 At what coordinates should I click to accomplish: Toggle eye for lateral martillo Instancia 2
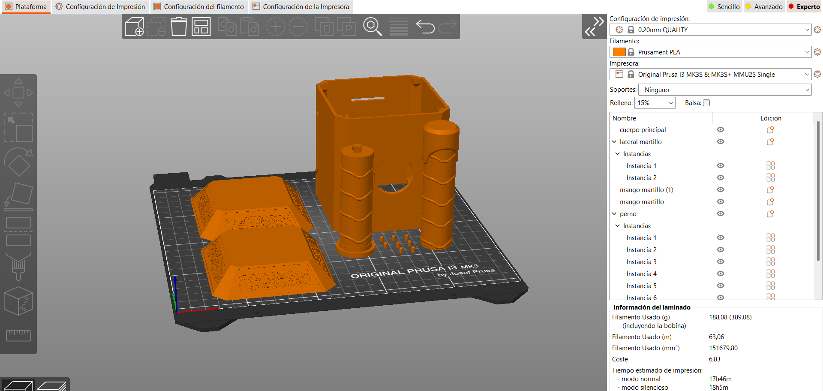tap(721, 178)
